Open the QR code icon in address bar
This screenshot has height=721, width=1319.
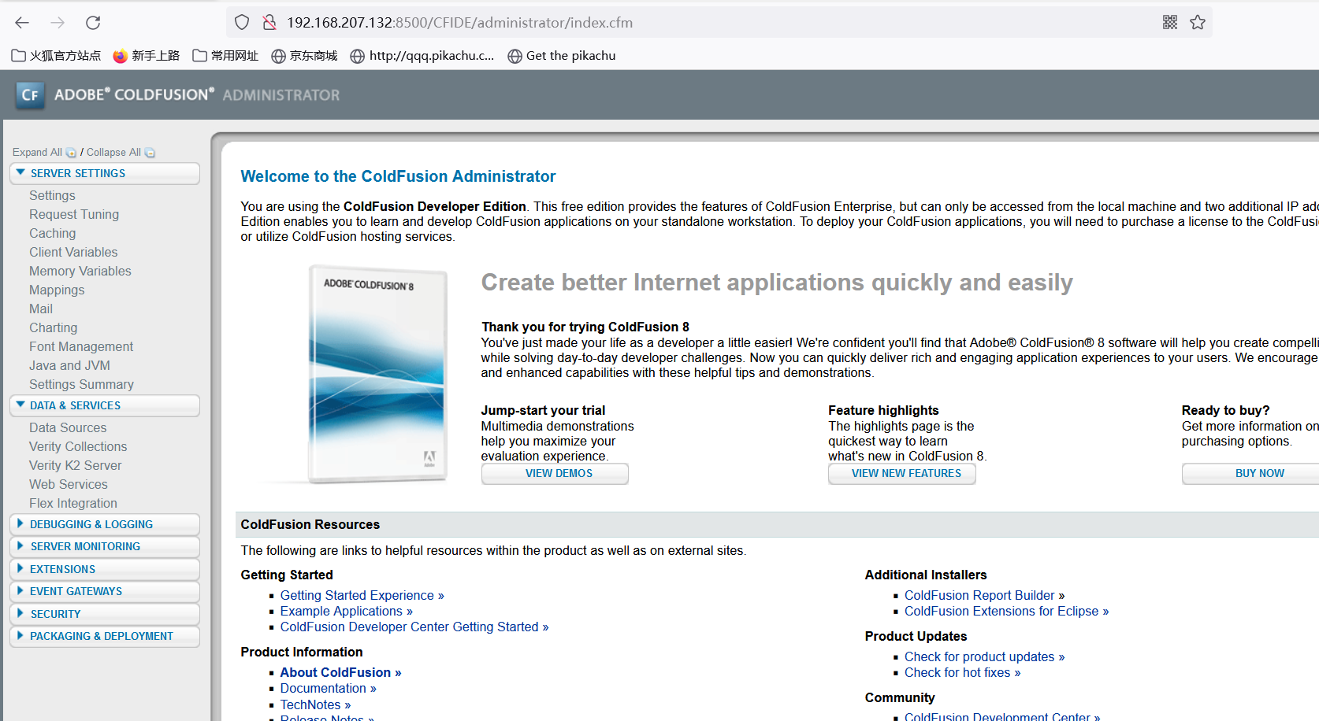(x=1170, y=22)
